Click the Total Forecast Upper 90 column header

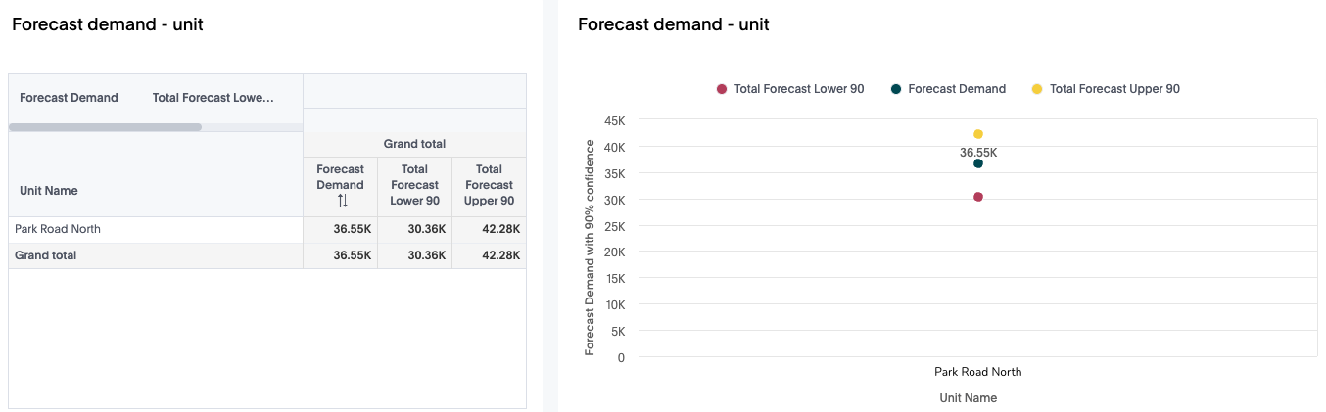pyautogui.click(x=489, y=185)
